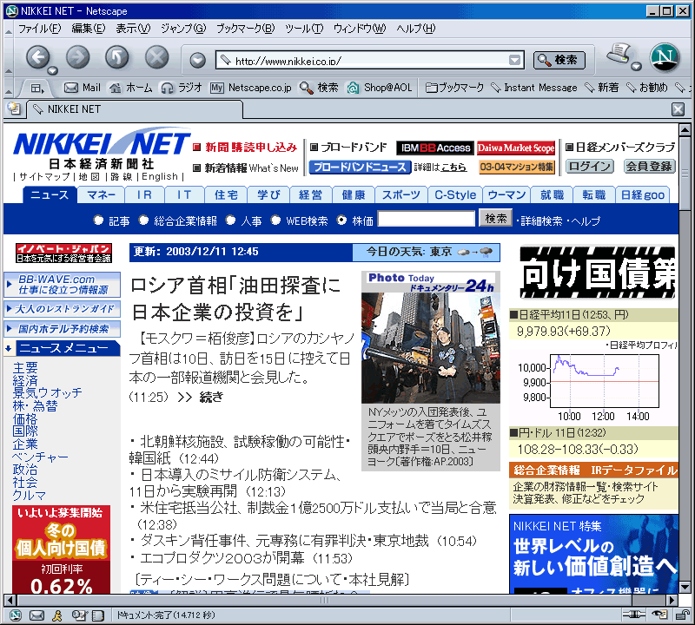The width and height of the screenshot is (695, 625).
Task: Click the site search text field
Action: click(x=427, y=219)
